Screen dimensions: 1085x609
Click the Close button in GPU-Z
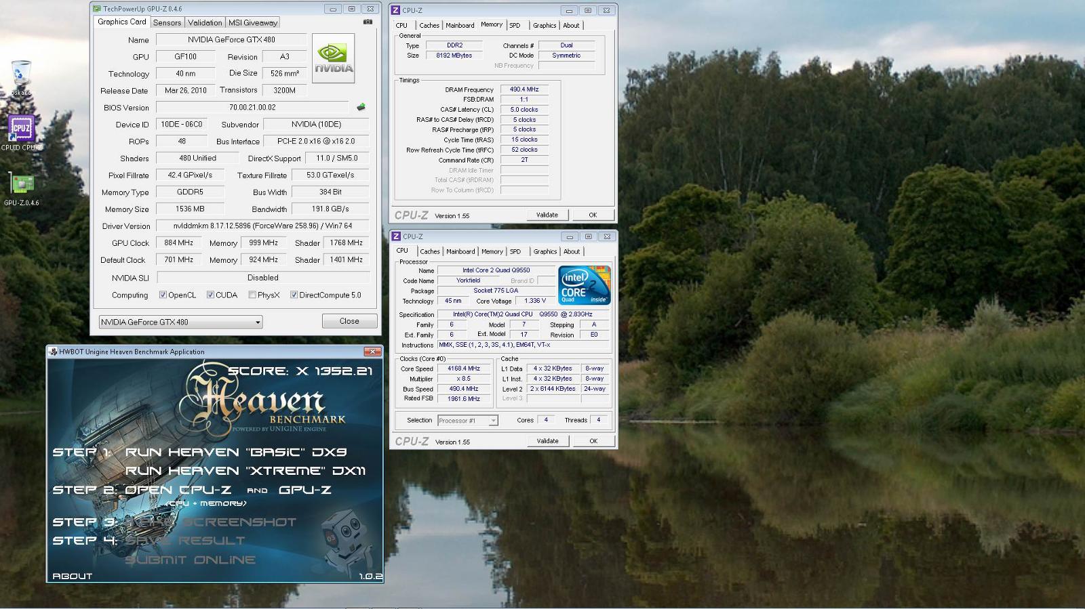pos(349,321)
